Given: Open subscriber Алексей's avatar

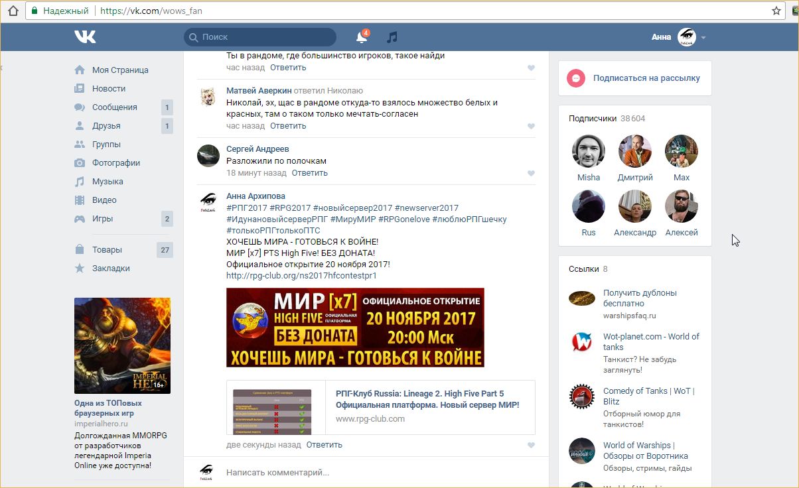Looking at the screenshot, I should click(x=682, y=206).
